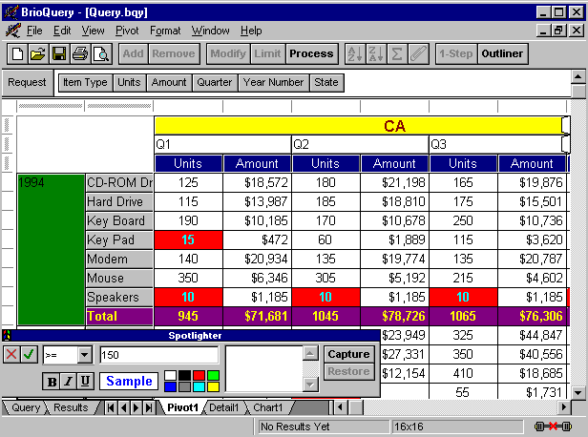588x437 pixels.
Task: Click the Print Preview icon
Action: pos(101,54)
